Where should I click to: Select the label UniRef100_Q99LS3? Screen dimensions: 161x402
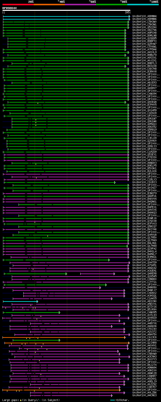tap(144, 146)
